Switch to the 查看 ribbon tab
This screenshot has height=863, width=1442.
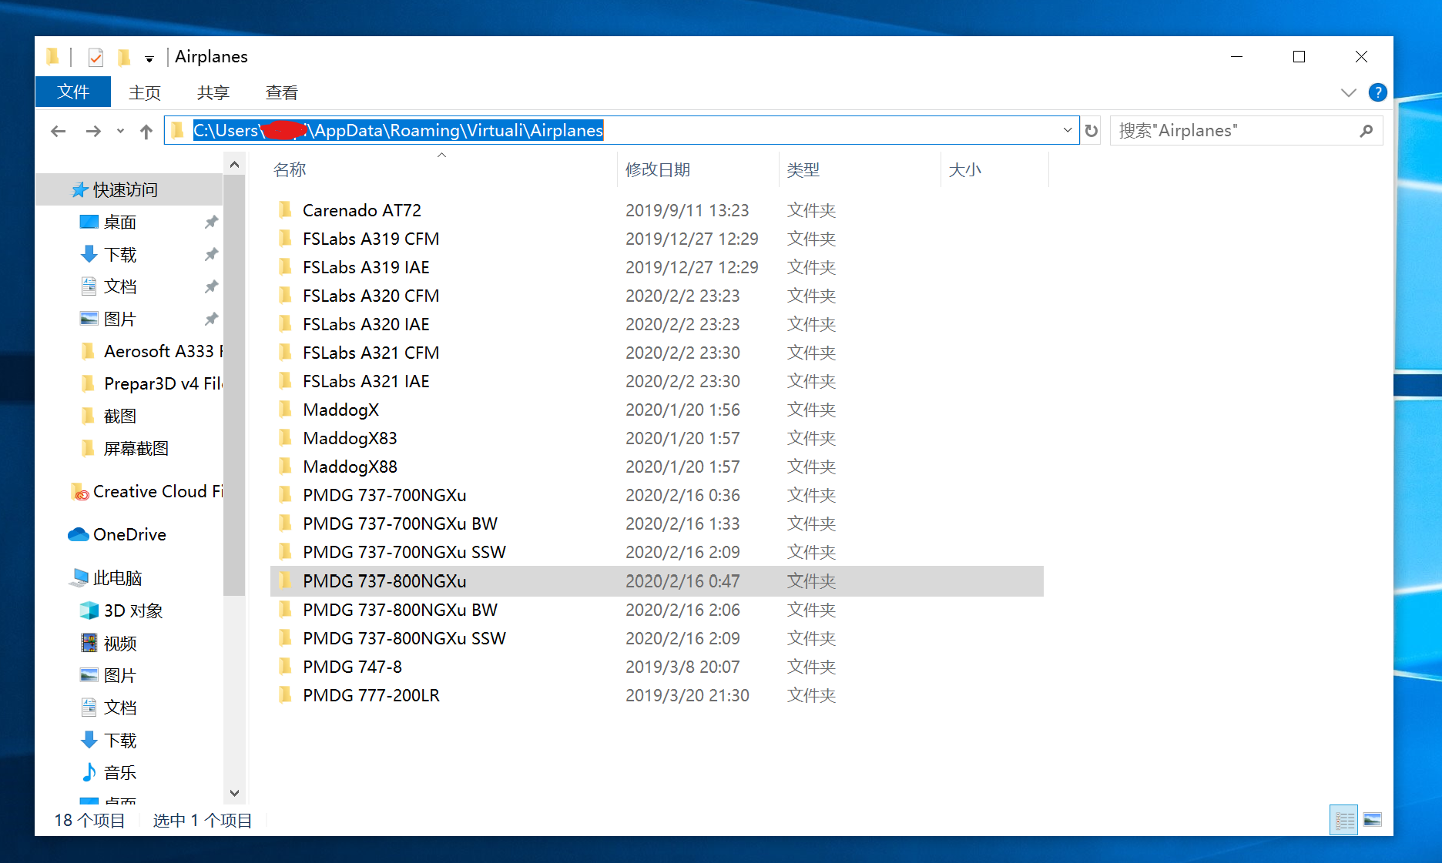pyautogui.click(x=281, y=92)
